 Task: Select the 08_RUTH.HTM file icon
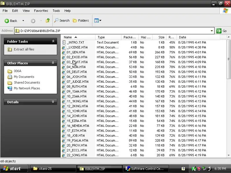tap(64, 87)
